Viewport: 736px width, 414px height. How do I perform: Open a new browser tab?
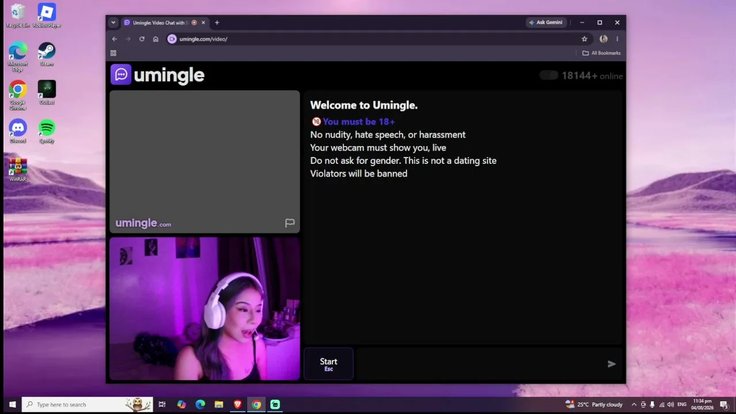[217, 23]
